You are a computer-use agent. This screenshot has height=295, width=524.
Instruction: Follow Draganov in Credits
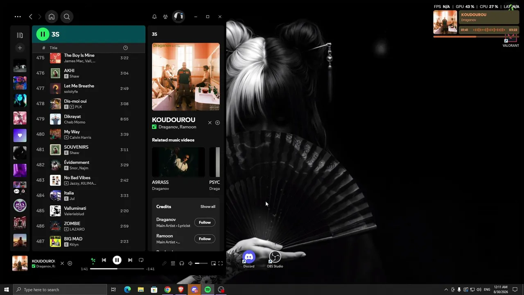pos(205,222)
